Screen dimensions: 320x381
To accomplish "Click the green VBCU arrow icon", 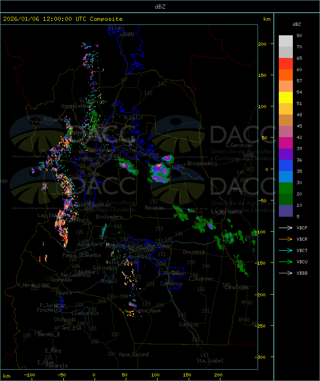I will tap(286, 262).
